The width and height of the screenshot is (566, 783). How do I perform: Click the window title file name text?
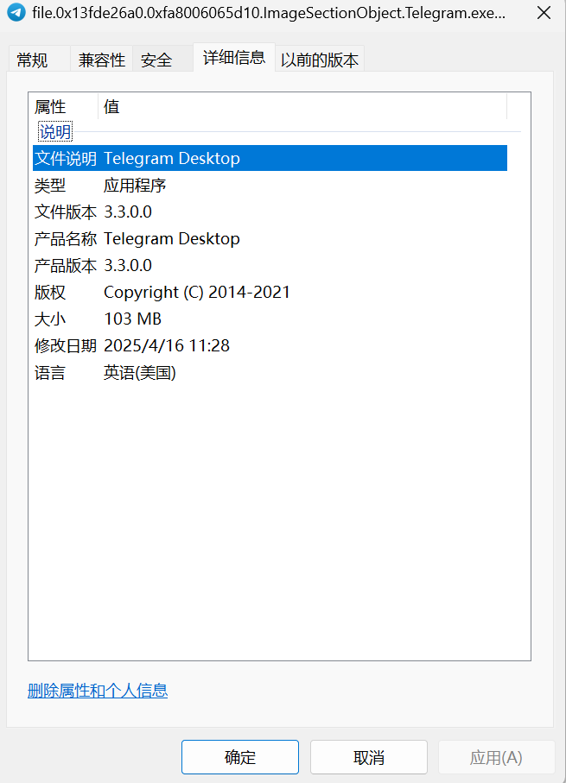pos(269,12)
